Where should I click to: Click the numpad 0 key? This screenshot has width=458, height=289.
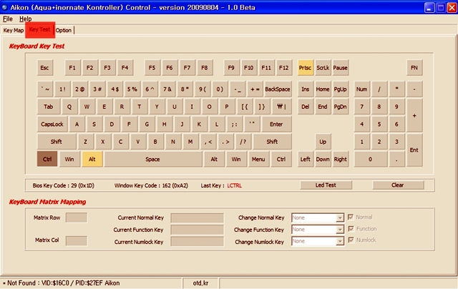(371, 159)
